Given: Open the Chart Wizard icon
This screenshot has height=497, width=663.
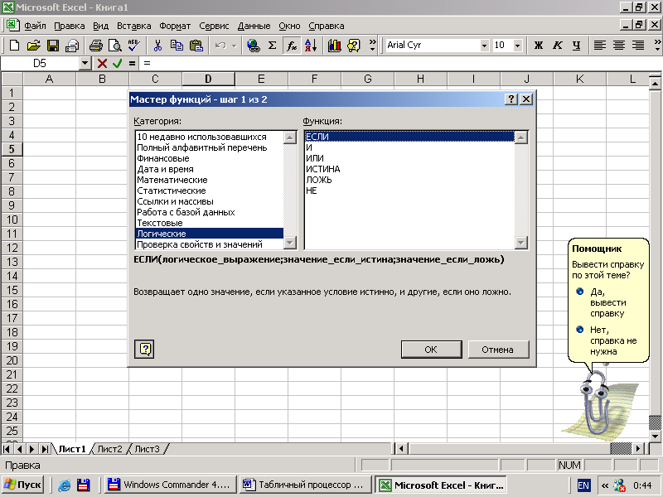Looking at the screenshot, I should pos(335,46).
